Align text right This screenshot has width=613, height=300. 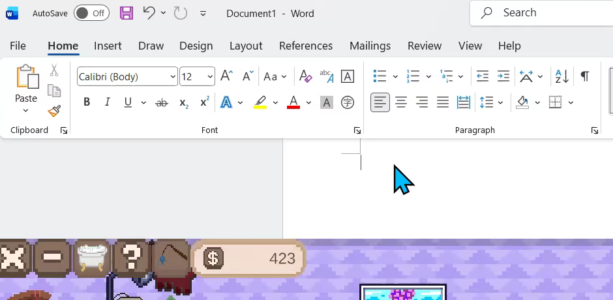[x=422, y=102]
